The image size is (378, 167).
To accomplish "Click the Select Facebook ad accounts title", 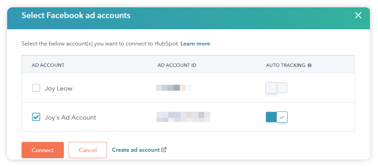I will [76, 15].
